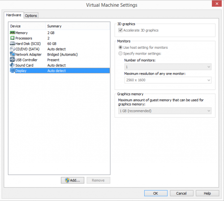Click the CD/DVD (SATA) disc icon

point(13,49)
